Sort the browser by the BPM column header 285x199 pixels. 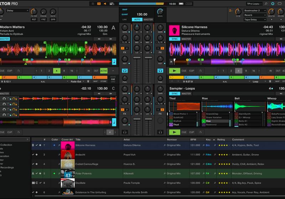click(193, 139)
